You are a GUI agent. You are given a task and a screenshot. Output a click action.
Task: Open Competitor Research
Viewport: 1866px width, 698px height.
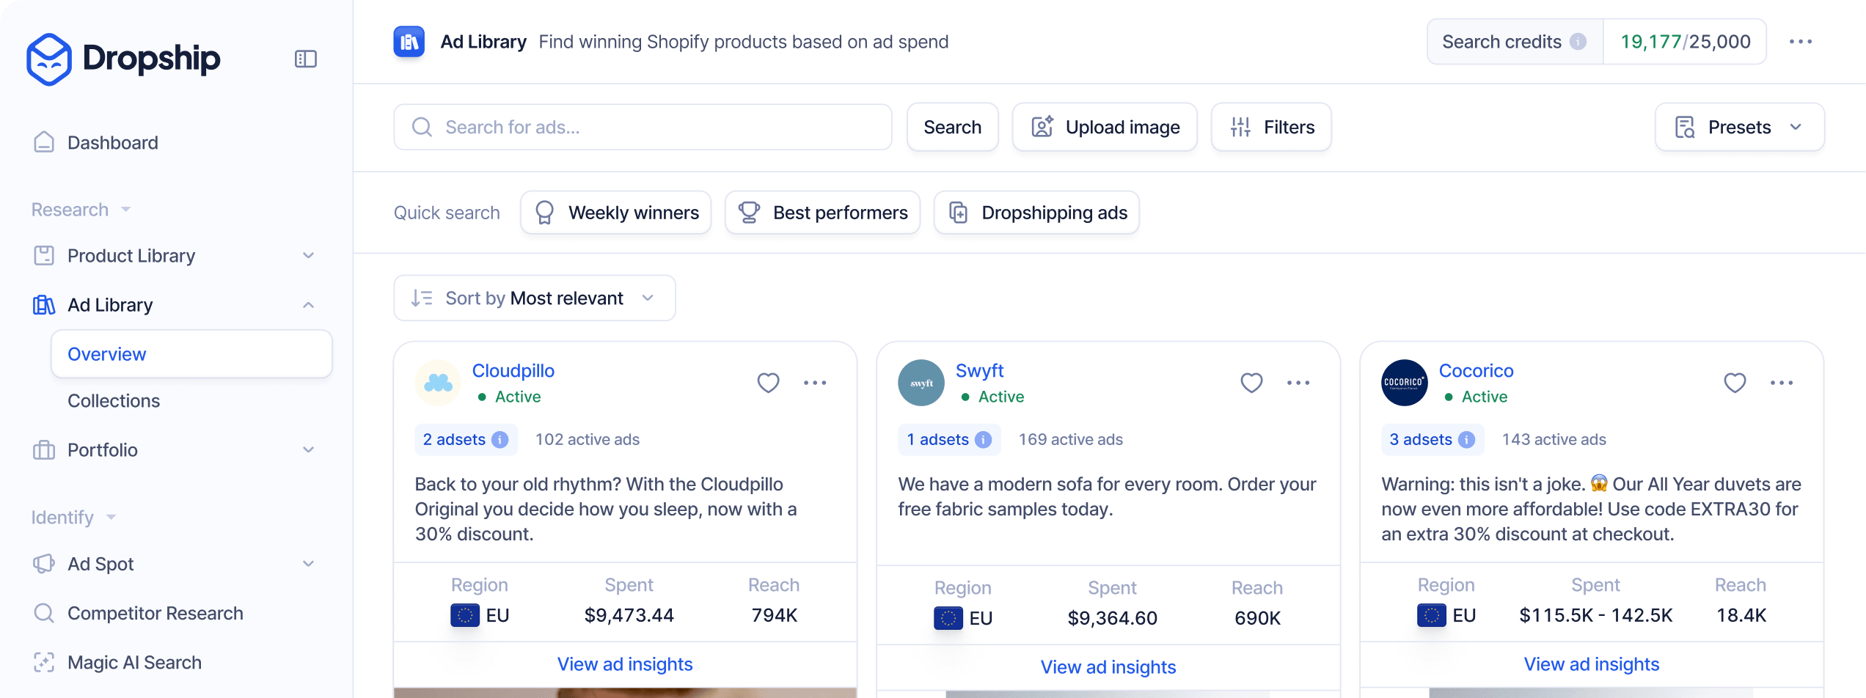[155, 613]
